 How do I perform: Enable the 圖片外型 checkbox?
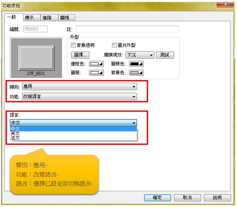tap(114, 45)
